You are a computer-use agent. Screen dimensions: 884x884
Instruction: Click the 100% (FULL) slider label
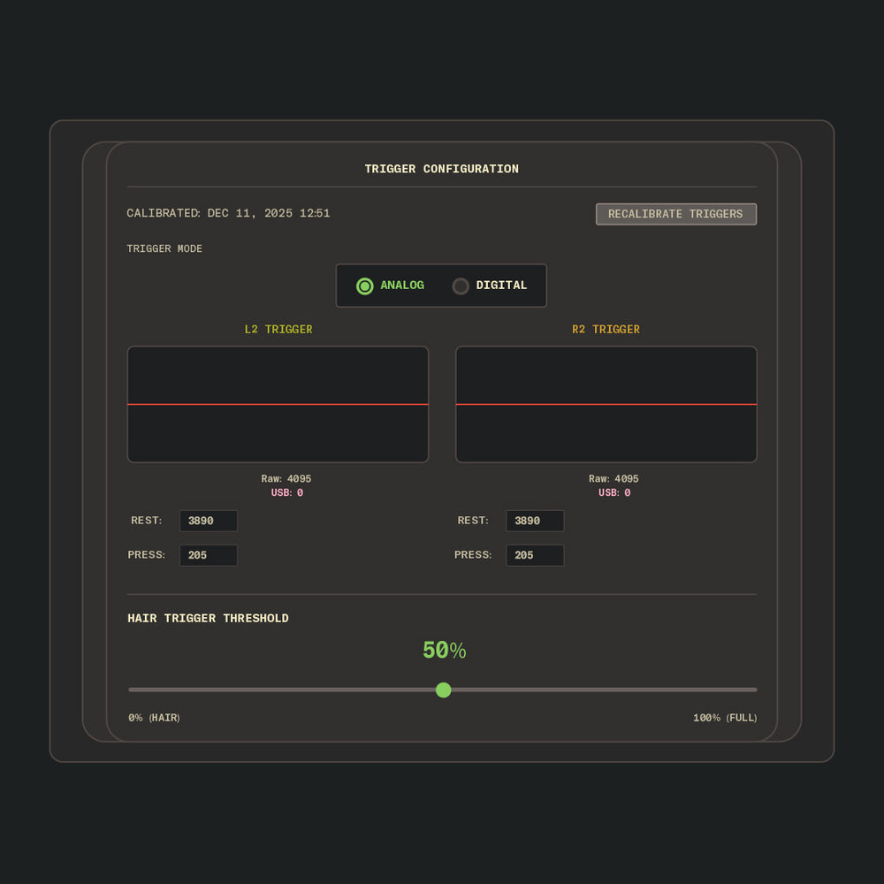click(x=725, y=718)
